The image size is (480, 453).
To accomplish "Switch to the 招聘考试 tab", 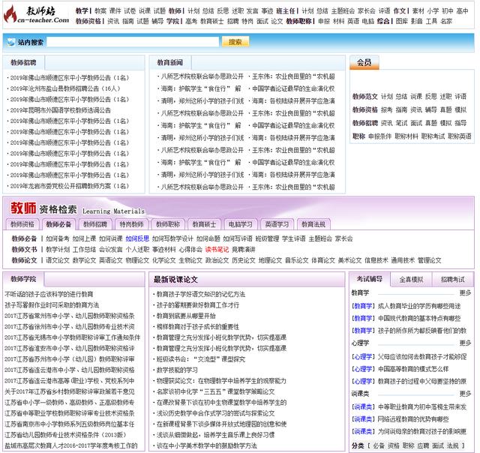I will (452, 279).
